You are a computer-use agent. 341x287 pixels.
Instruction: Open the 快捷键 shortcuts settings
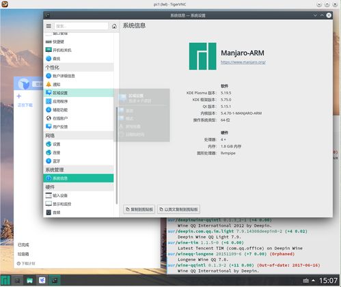point(79,42)
